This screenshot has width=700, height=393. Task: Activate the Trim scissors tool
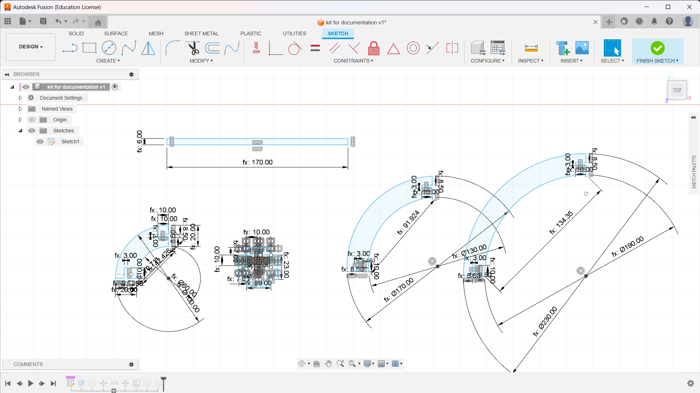click(193, 48)
